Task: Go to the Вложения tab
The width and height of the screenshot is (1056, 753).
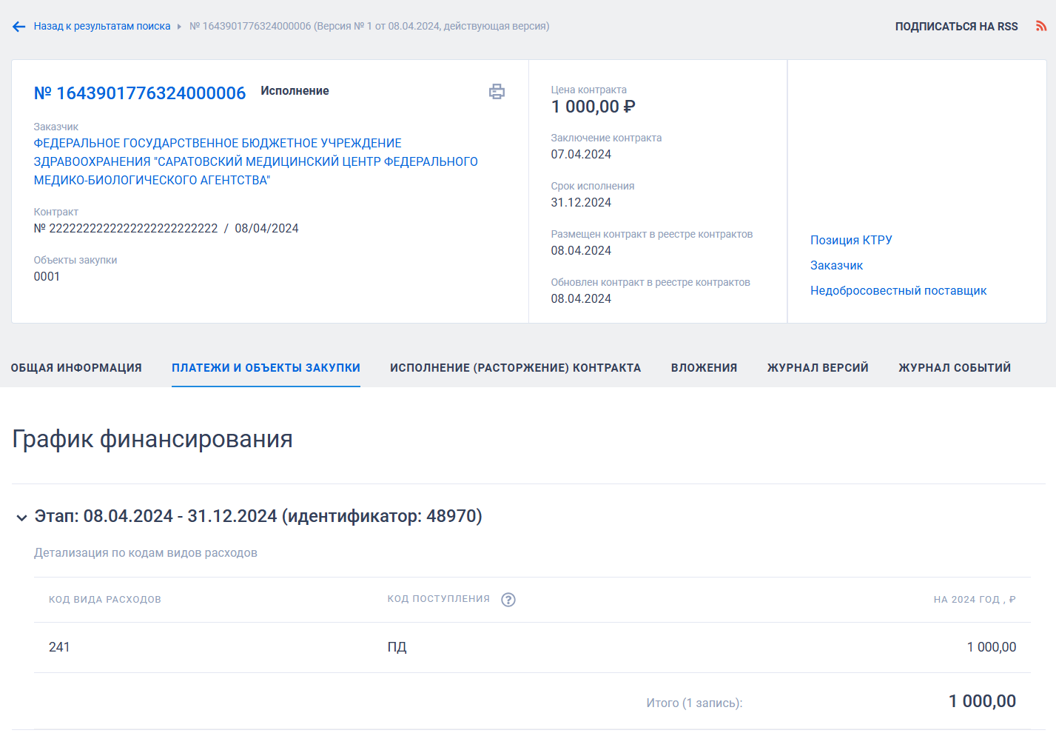Action: click(704, 368)
